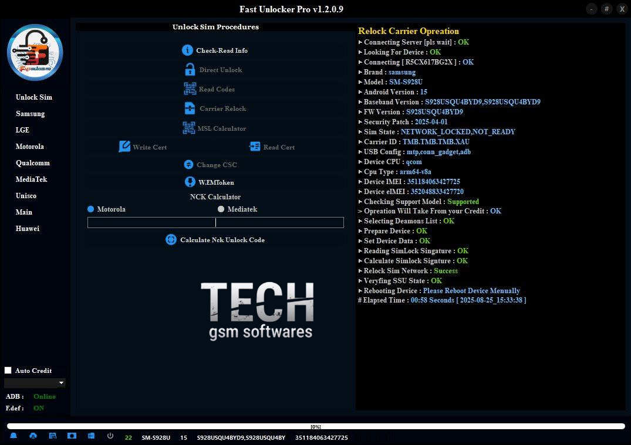631x445 pixels.
Task: Click the 'Elapsed Time' log line
Action: [442, 300]
